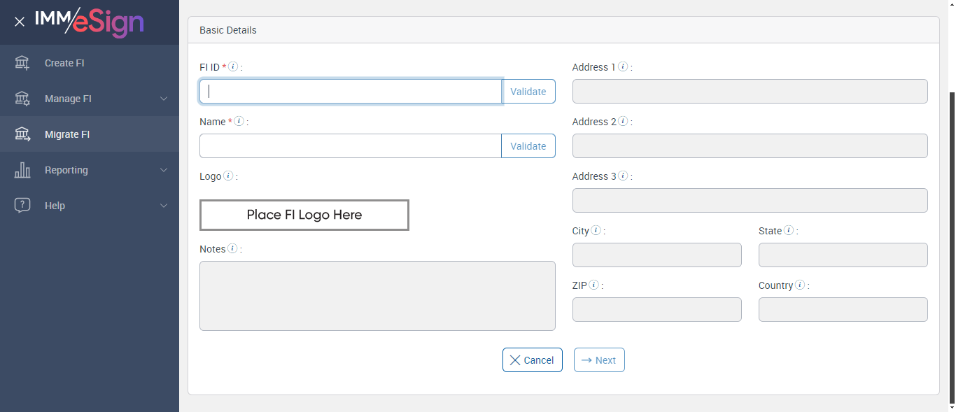956x412 pixels.
Task: Click the info icon beside FI ID
Action: [234, 67]
